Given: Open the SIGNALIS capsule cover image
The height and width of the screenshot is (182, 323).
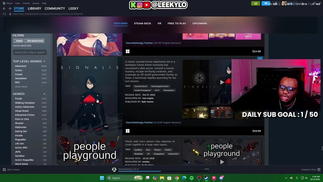Looking at the screenshot, I should (x=89, y=97).
